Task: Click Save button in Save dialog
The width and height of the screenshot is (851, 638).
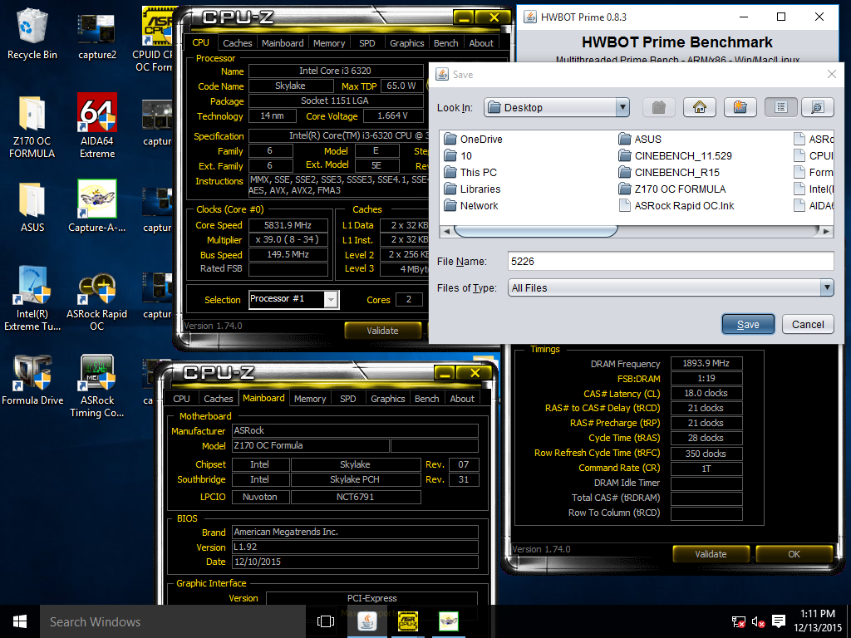Action: click(748, 325)
